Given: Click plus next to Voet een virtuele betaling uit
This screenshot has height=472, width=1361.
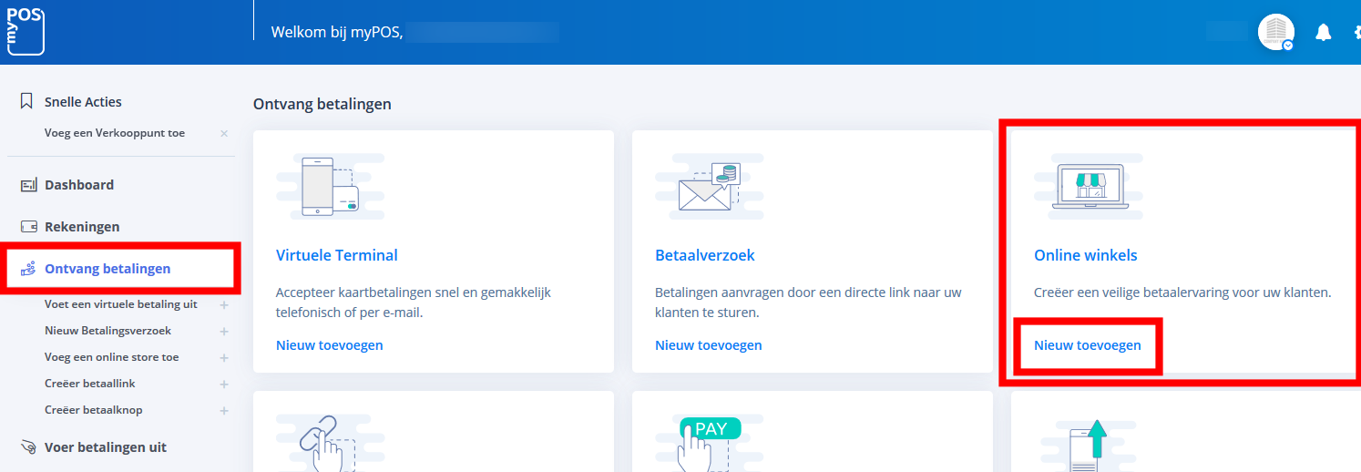Looking at the screenshot, I should (x=224, y=305).
